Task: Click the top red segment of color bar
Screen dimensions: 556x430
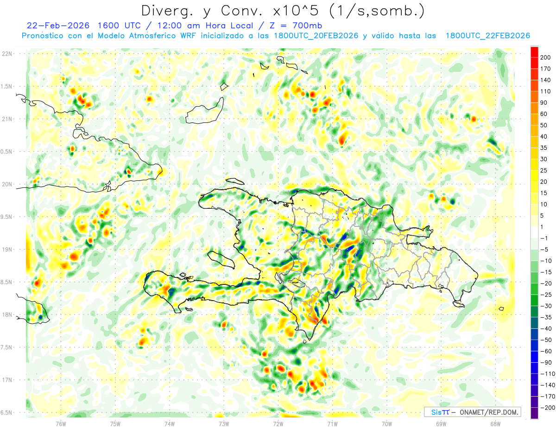Action: (x=534, y=51)
